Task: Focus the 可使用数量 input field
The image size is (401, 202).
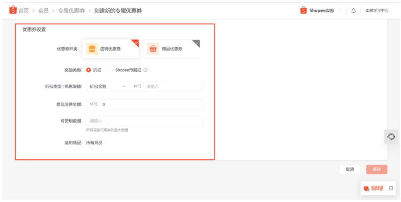Action: pyautogui.click(x=145, y=121)
